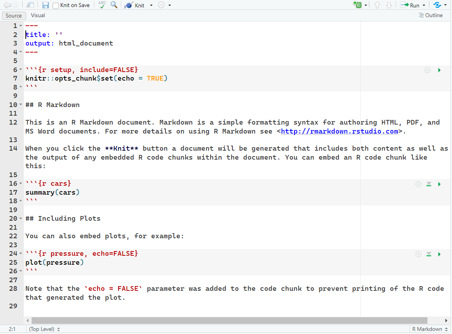Click the fold arrow at line 26
The image size is (452, 334).
21,271
